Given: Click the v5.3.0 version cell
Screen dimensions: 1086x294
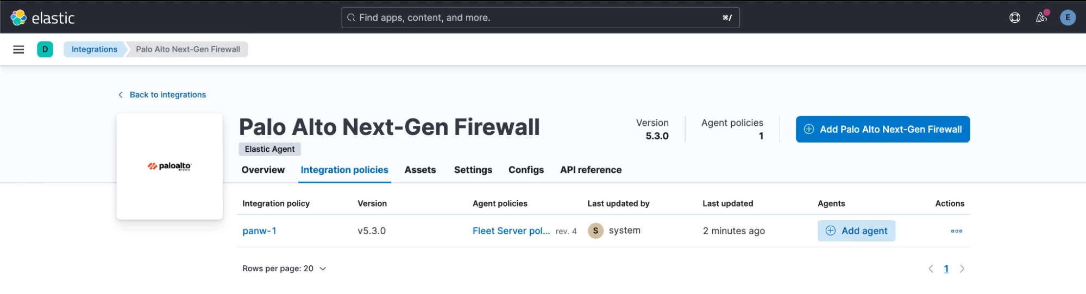Looking at the screenshot, I should point(372,231).
